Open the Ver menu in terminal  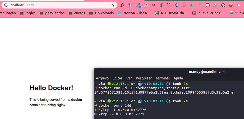click(x=129, y=78)
